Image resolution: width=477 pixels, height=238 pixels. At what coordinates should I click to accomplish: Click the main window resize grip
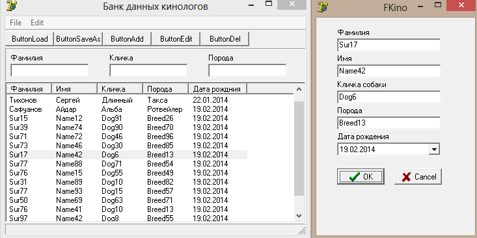click(x=301, y=230)
